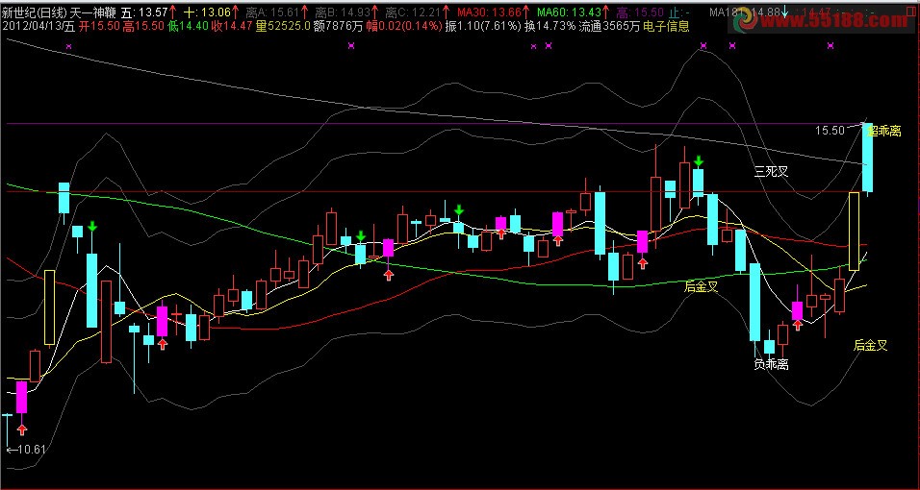This screenshot has height=490, width=920.
Task: Select the yellow-outlined candle beside the last candle
Action: [854, 232]
